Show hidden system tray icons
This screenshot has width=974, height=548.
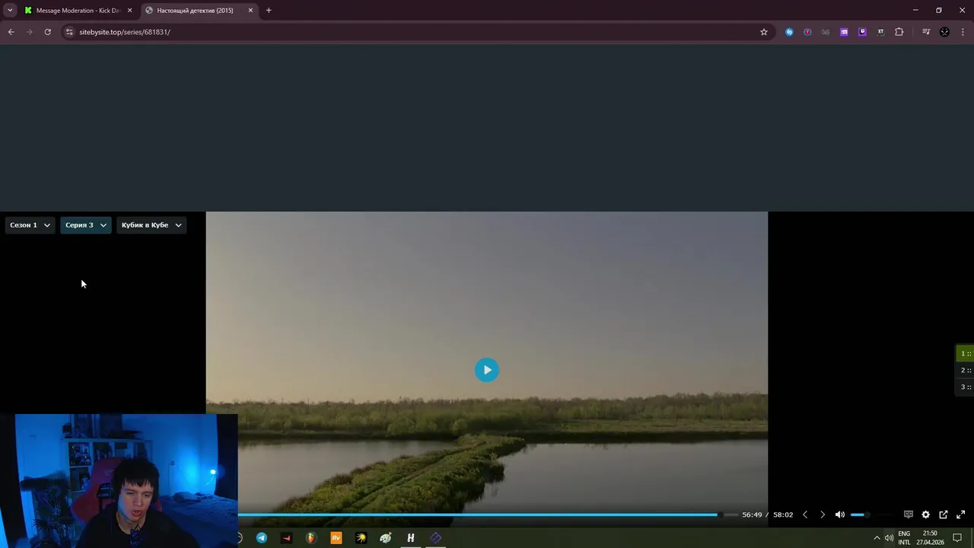(877, 538)
